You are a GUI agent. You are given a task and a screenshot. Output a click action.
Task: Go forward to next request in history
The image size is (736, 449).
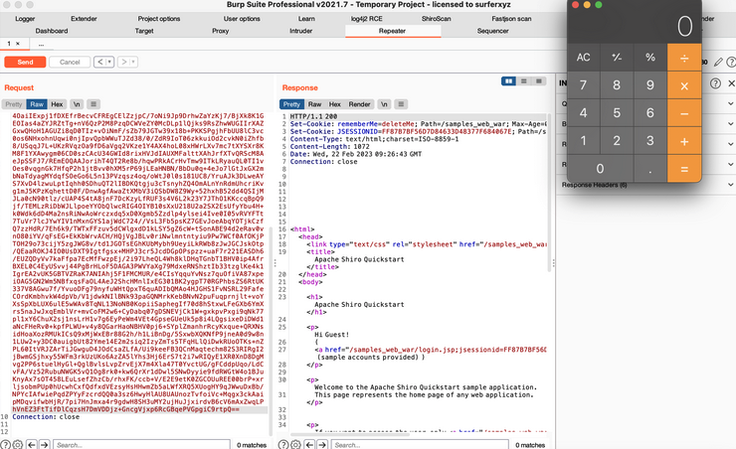point(124,62)
